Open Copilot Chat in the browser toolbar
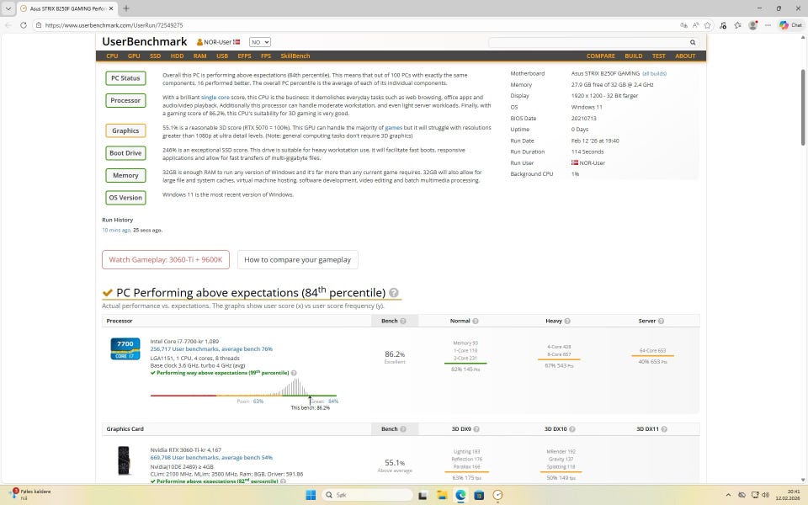Image resolution: width=808 pixels, height=505 pixels. tap(790, 25)
